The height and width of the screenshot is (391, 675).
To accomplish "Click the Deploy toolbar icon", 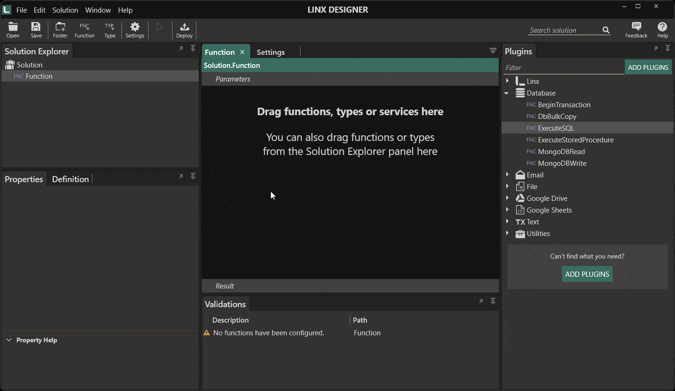I will click(x=184, y=30).
